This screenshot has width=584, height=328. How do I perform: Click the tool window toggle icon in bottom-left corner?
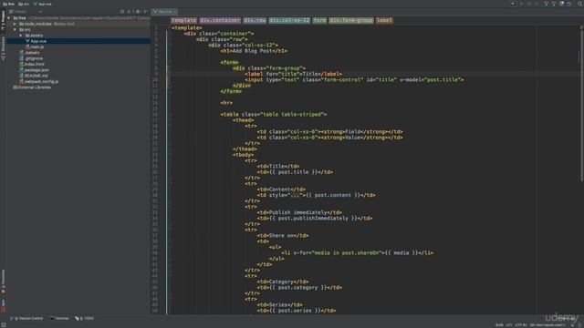pyautogui.click(x=4, y=324)
